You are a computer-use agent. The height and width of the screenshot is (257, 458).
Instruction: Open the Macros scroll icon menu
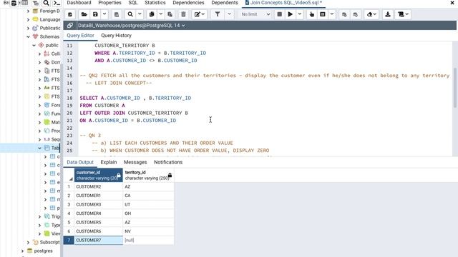pos(404,14)
